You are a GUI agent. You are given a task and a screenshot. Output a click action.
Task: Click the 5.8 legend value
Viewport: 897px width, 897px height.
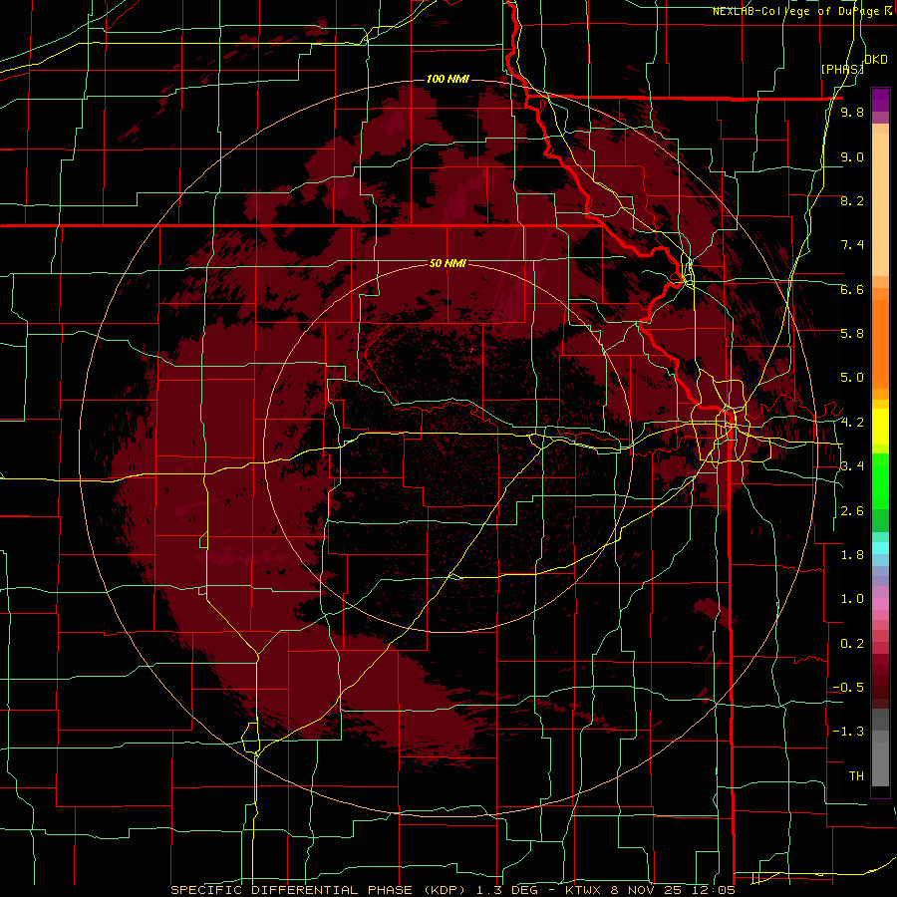[852, 334]
